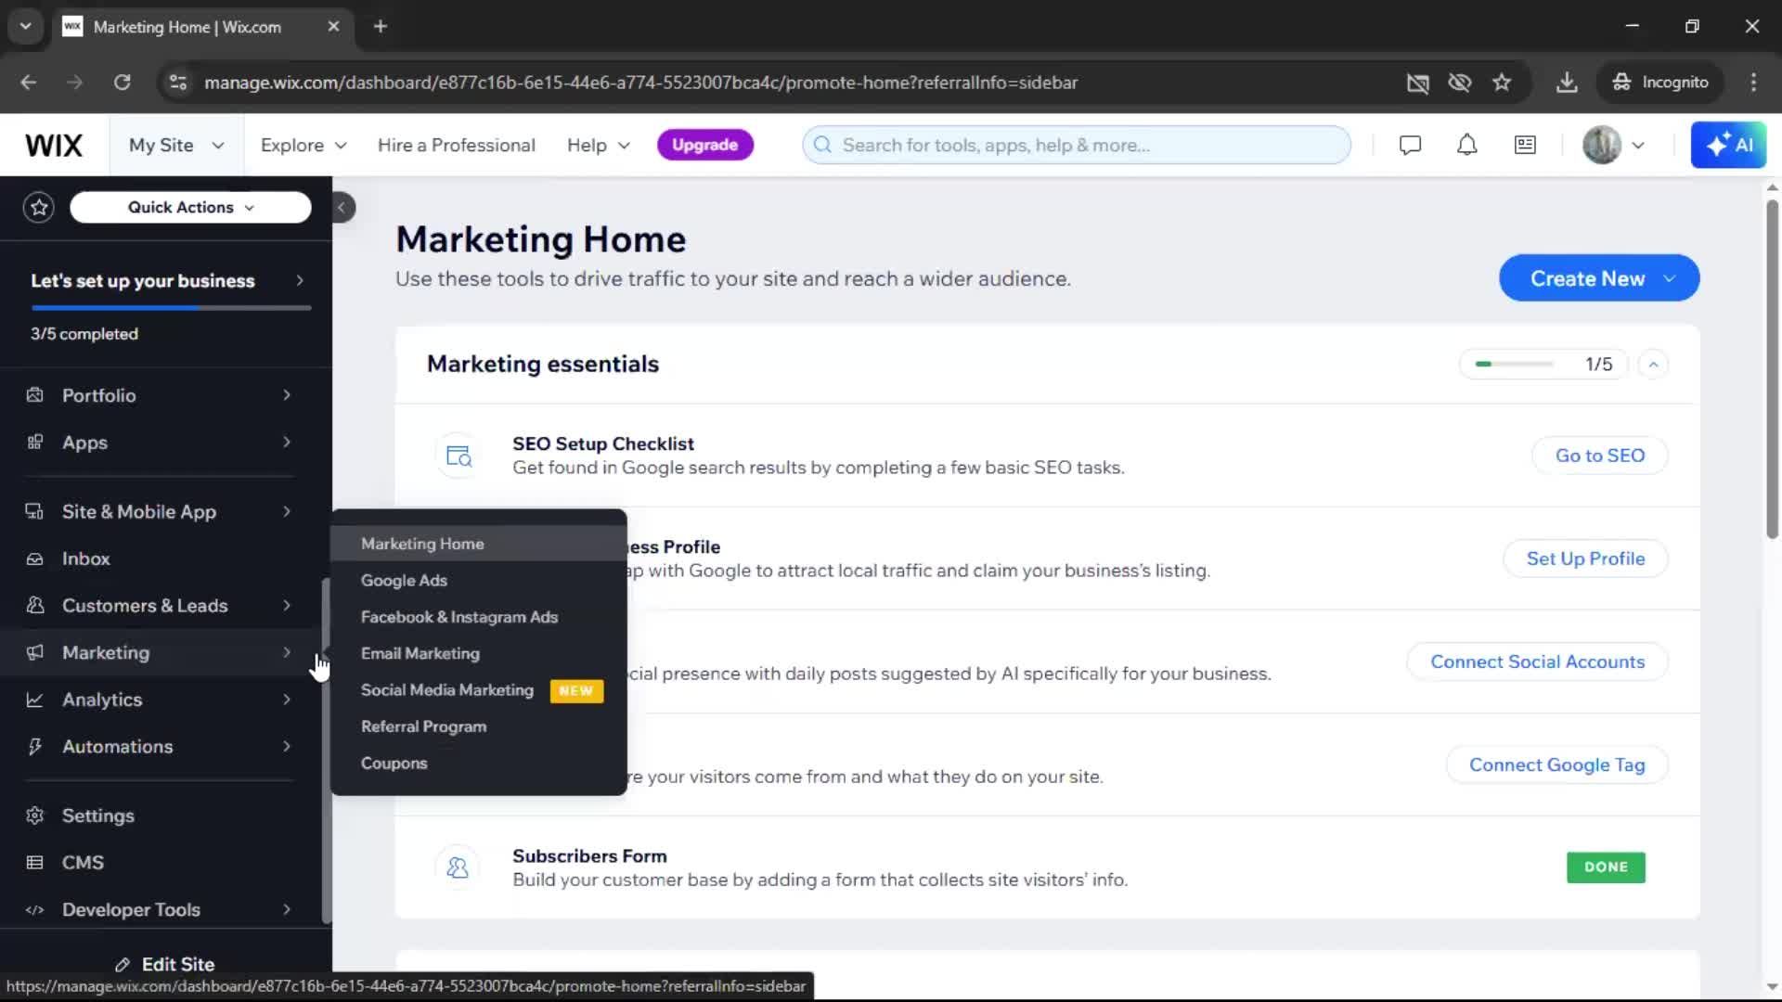This screenshot has width=1782, height=1002.
Task: Click Connect Google Tag button
Action: click(x=1556, y=764)
